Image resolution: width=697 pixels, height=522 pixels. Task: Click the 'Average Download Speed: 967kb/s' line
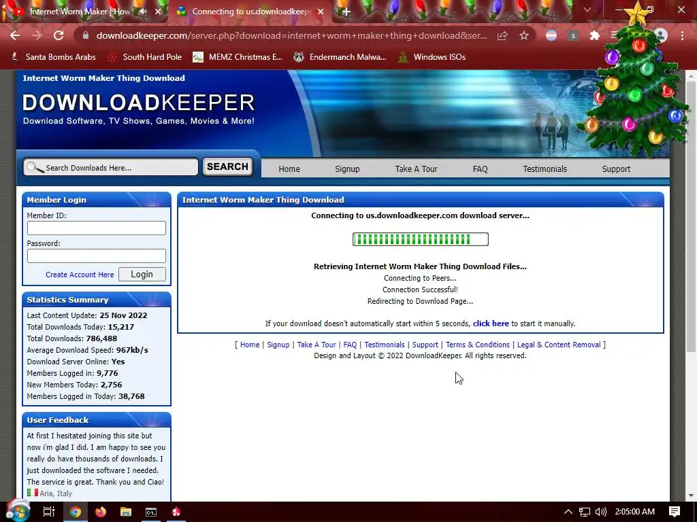point(88,350)
